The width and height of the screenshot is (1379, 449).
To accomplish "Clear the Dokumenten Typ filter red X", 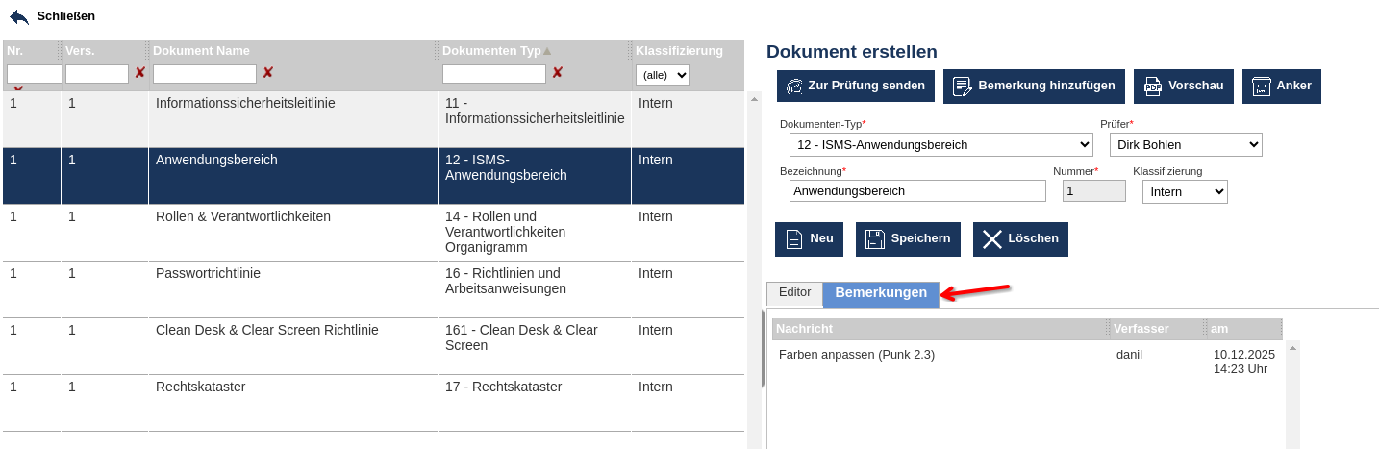I will coord(558,73).
